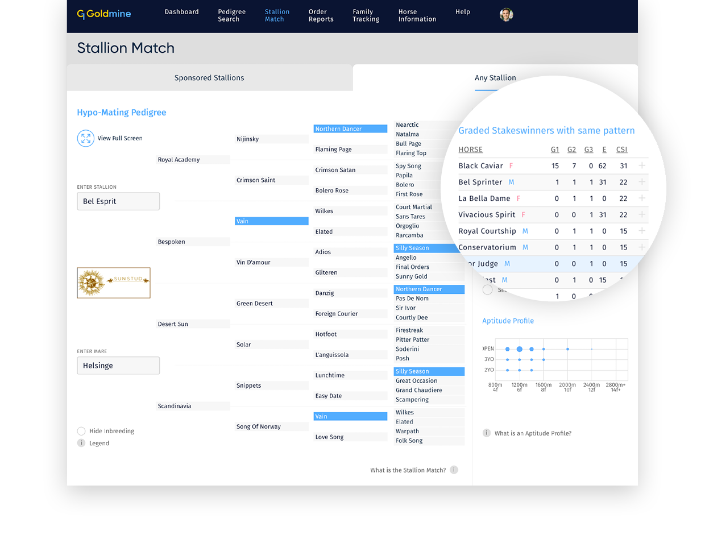
Task: Select the Any Stallion tab
Action: point(495,78)
